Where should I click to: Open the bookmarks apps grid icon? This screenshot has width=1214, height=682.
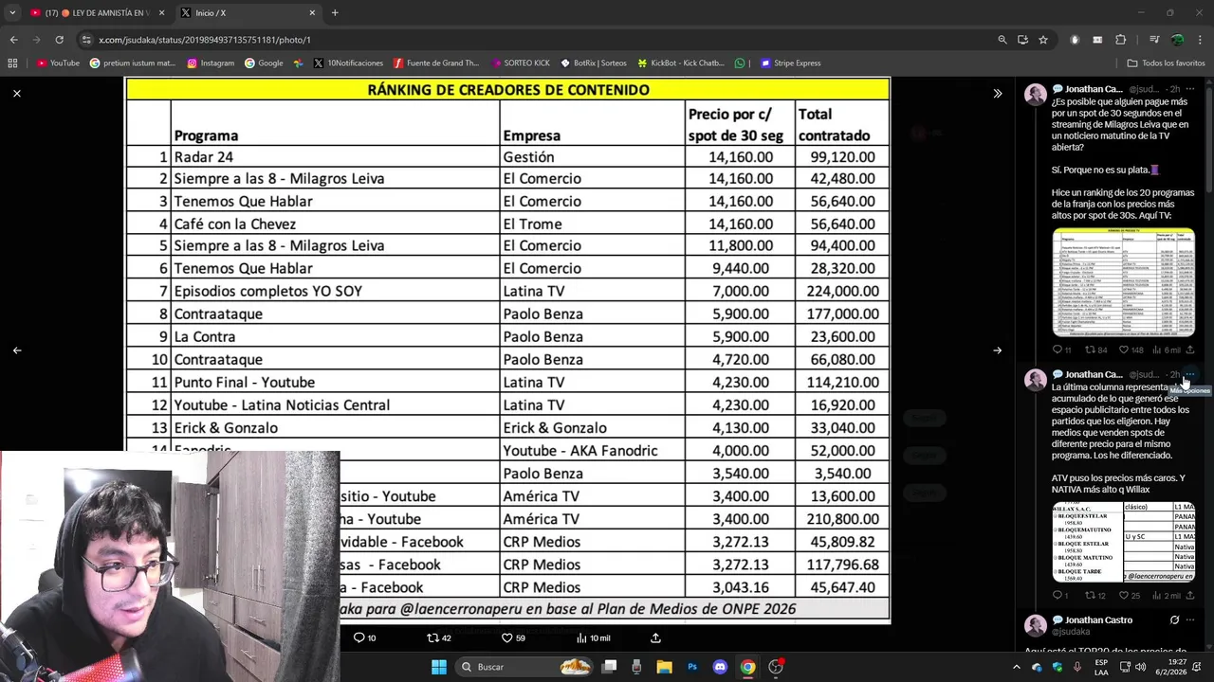(x=12, y=63)
